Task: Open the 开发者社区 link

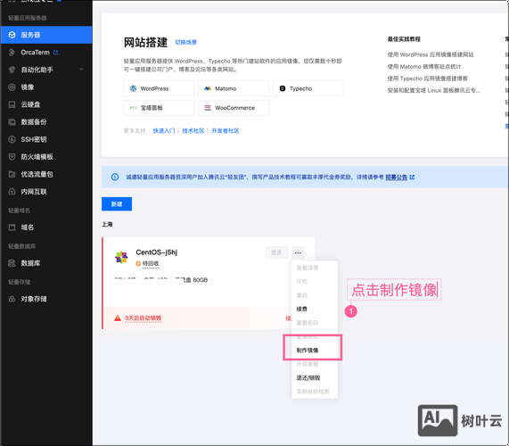Action: point(226,130)
